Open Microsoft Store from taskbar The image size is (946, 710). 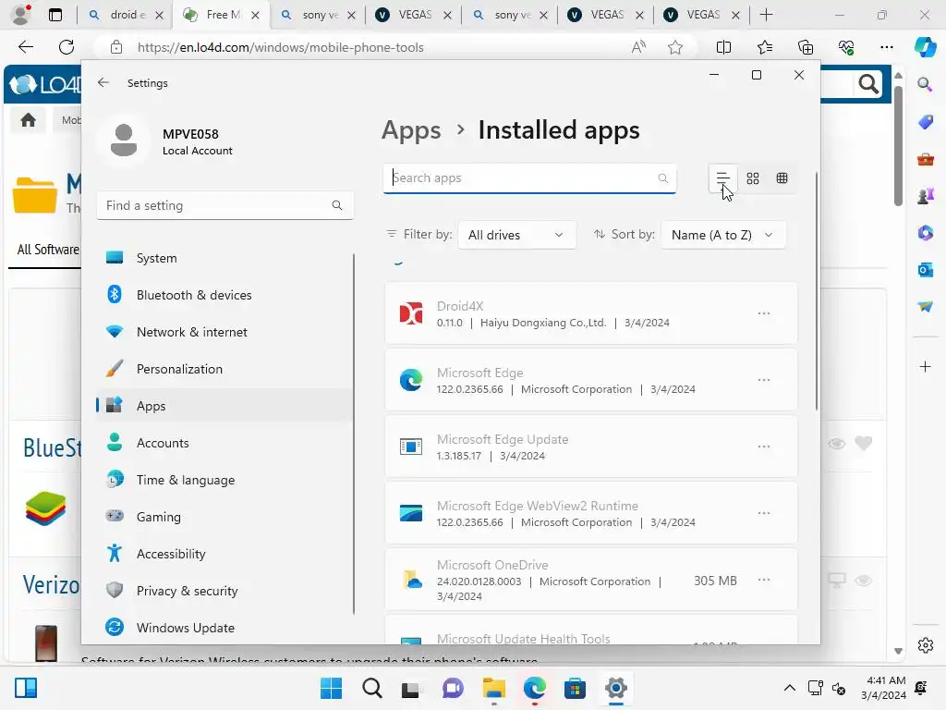575,688
